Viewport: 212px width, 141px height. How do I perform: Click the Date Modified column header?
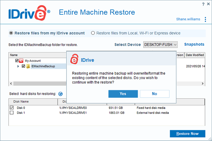pos(195,55)
